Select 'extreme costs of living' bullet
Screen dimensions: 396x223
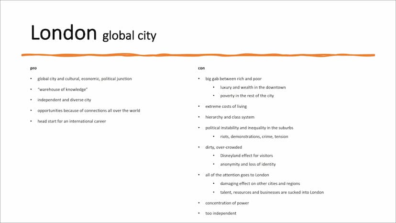pos(226,106)
